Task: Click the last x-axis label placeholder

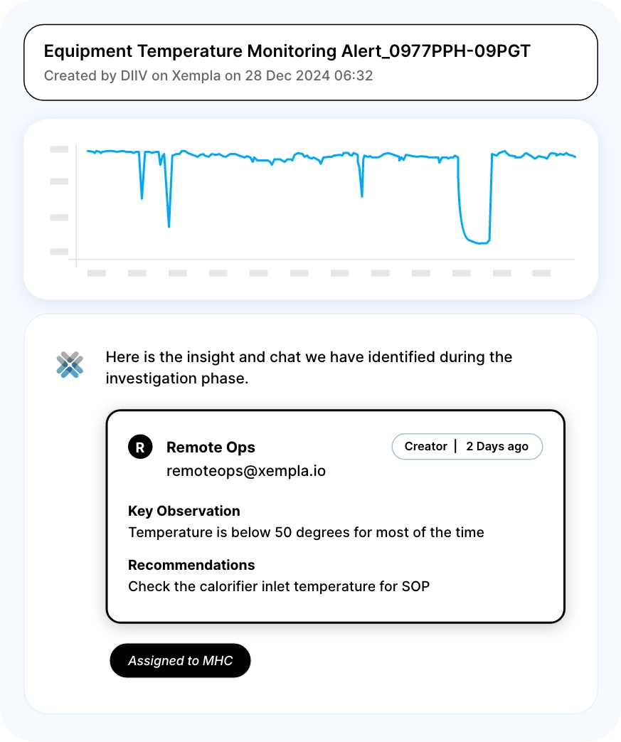Action: (541, 272)
